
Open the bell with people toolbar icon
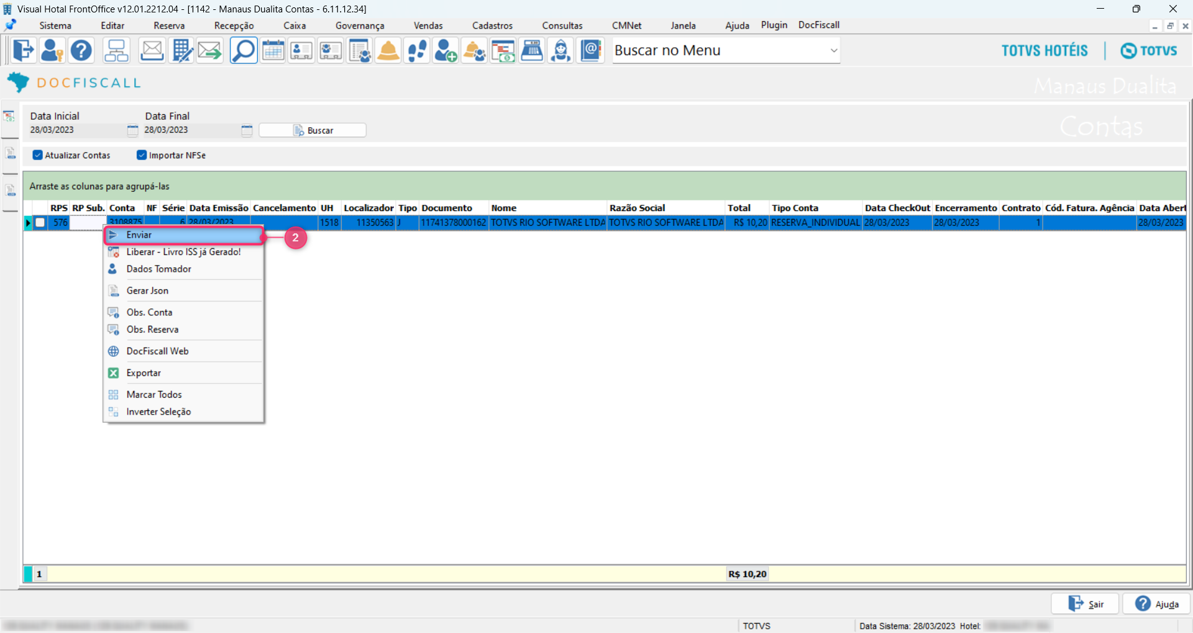(475, 50)
